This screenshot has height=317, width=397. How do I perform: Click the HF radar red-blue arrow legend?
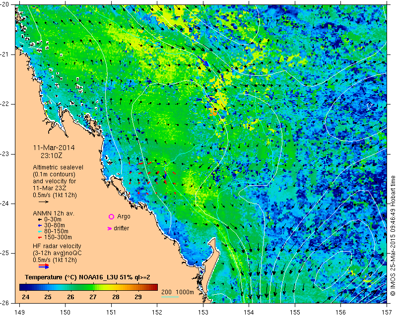[x=44, y=266]
